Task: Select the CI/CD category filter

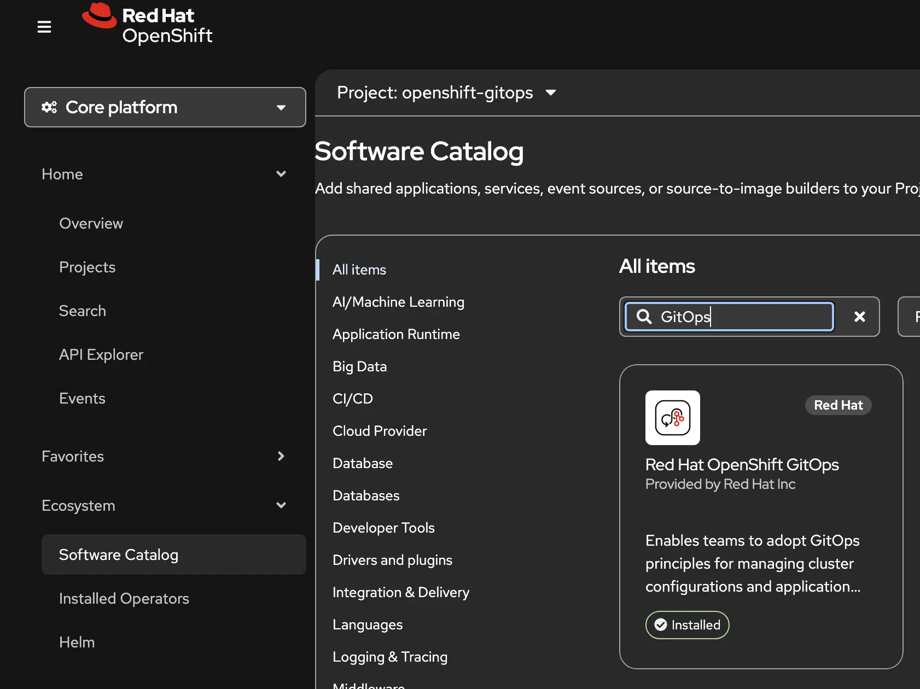Action: [353, 398]
